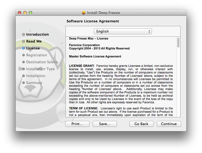Screen dimensions: 202x153
Task: Click the bullet beside Summary
Action: 23,83
